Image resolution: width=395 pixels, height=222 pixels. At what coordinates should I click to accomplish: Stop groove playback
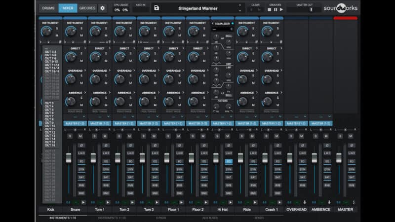[269, 9]
